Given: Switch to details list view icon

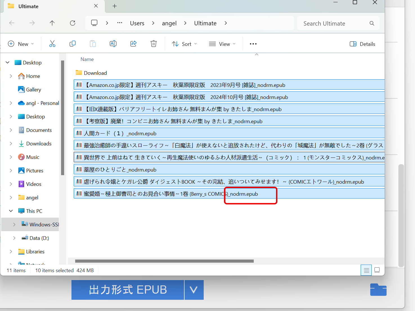Looking at the screenshot, I should (366, 270).
